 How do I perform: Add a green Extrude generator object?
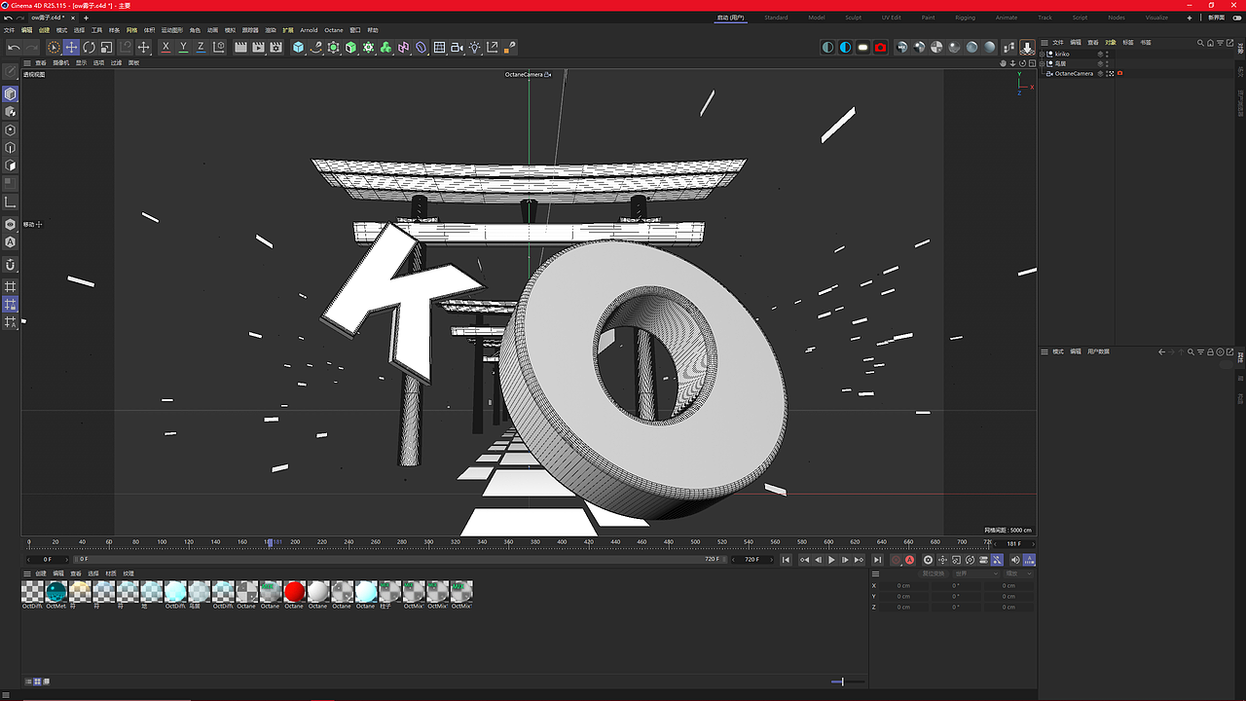(350, 48)
